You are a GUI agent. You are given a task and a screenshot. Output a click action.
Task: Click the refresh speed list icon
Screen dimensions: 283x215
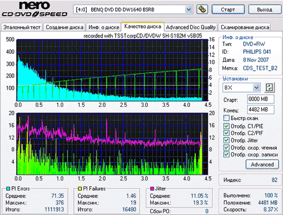pyautogui.click(x=269, y=87)
